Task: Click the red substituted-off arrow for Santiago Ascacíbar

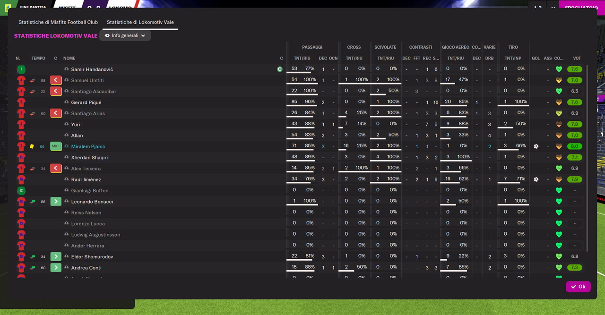Action: click(x=56, y=91)
